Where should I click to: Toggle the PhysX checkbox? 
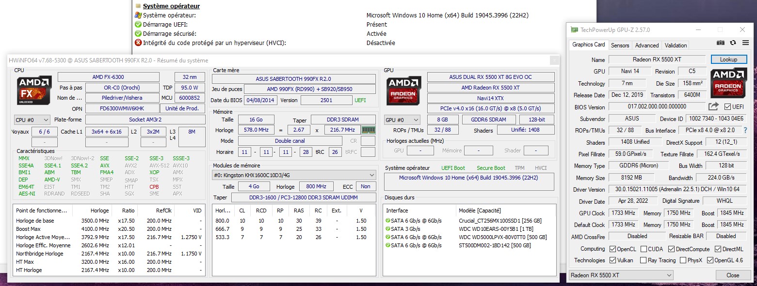(x=683, y=260)
